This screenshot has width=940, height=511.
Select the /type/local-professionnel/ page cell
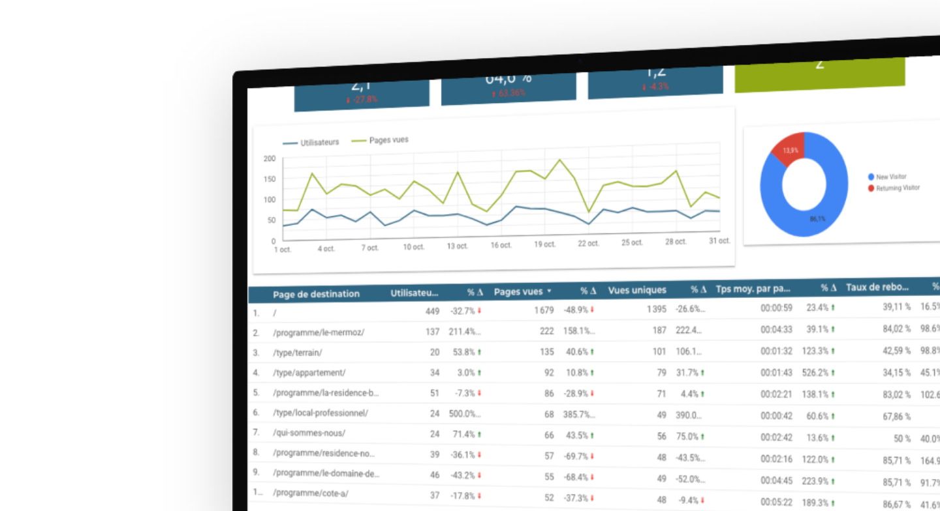click(x=321, y=413)
